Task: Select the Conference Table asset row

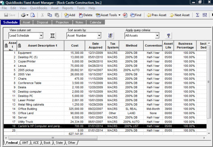Action: click(x=105, y=83)
